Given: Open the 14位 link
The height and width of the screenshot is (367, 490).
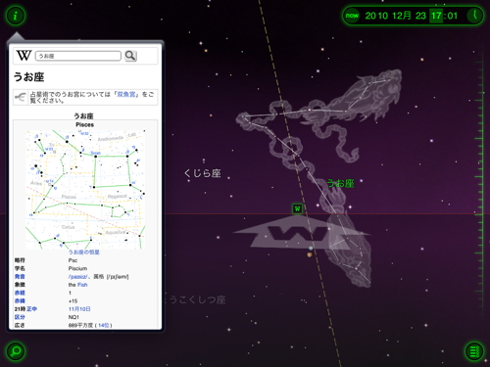Looking at the screenshot, I should click(x=104, y=325).
